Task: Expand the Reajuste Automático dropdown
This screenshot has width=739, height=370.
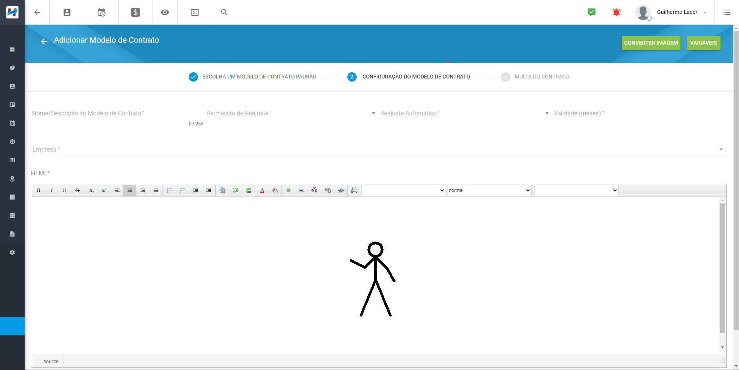Action: (x=465, y=113)
